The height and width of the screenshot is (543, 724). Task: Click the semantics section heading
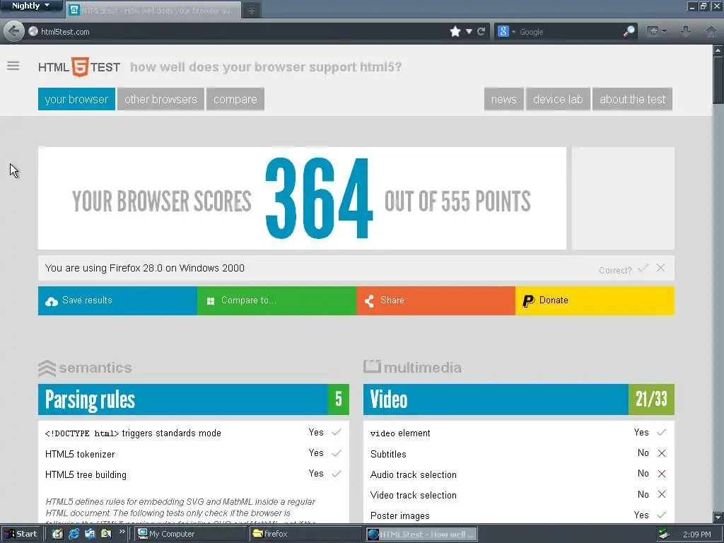click(x=85, y=368)
